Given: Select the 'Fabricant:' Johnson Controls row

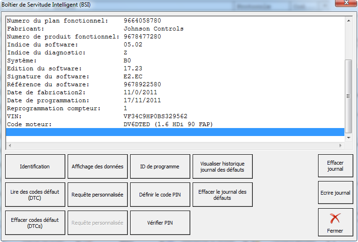Looking at the screenshot, I should pos(175,29).
